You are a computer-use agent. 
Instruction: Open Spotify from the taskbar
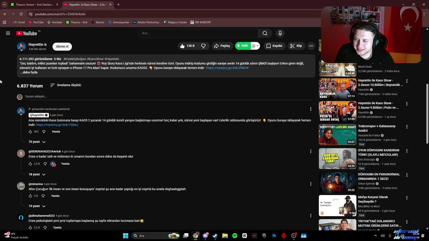click(x=235, y=236)
